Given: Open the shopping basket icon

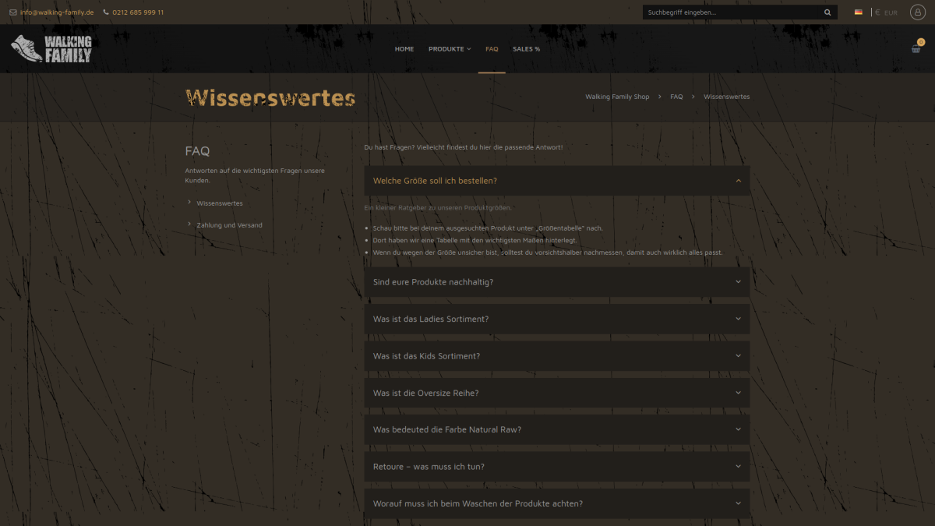Looking at the screenshot, I should point(916,48).
